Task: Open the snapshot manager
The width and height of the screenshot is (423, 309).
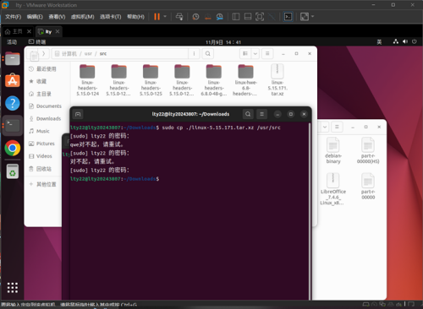Action: coord(220,17)
